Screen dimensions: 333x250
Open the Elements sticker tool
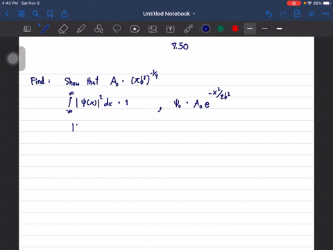[x=135, y=29]
